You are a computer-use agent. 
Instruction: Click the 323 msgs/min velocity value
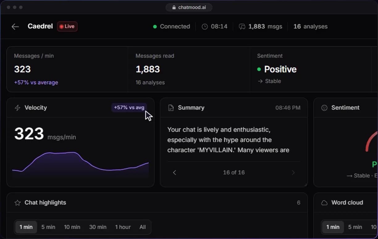coord(45,134)
